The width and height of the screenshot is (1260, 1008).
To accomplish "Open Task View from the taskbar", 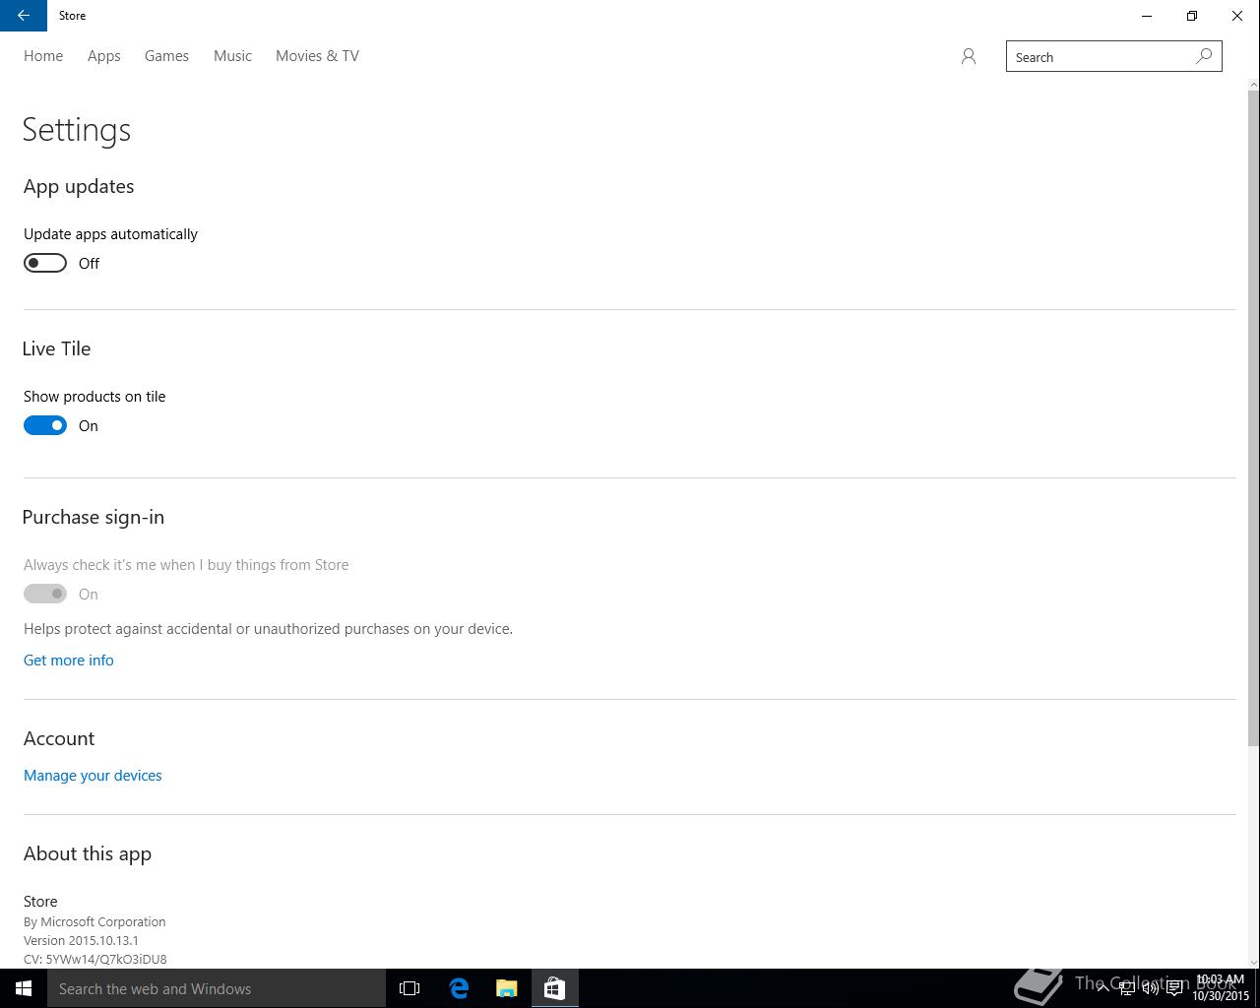I will pyautogui.click(x=409, y=988).
